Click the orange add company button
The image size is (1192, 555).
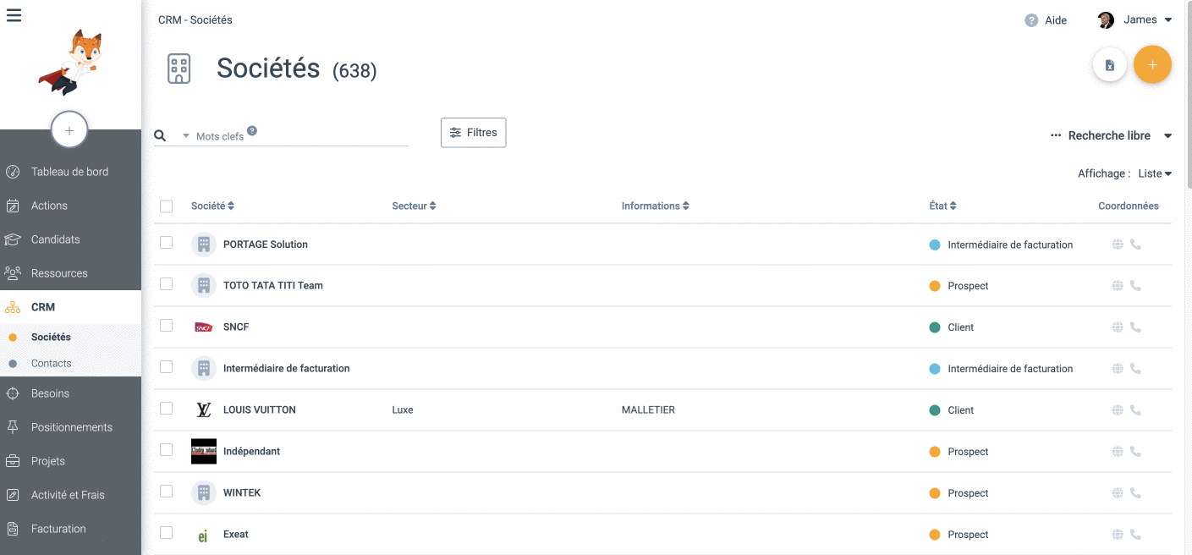pyautogui.click(x=1151, y=65)
